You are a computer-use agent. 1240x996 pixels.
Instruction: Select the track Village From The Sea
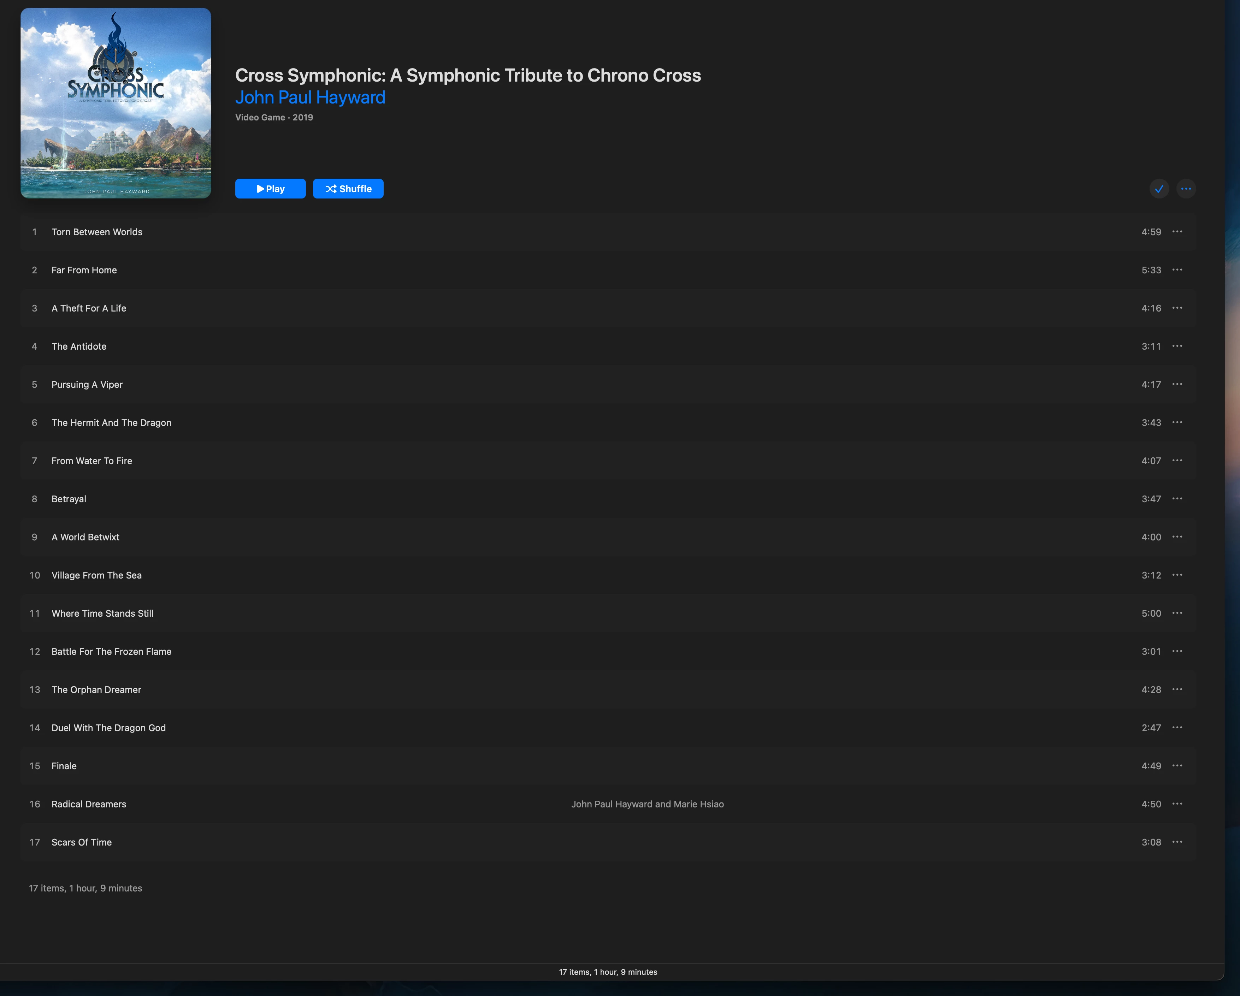pos(97,575)
